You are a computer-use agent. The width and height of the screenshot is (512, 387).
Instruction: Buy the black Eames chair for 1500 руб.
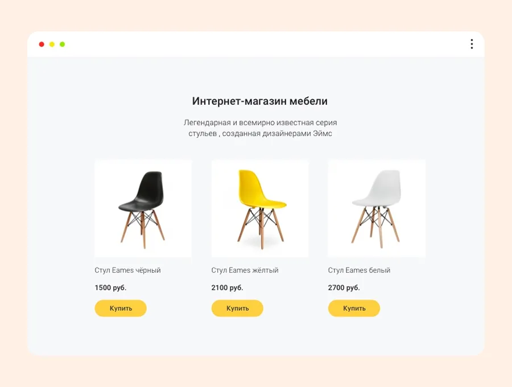coord(121,308)
